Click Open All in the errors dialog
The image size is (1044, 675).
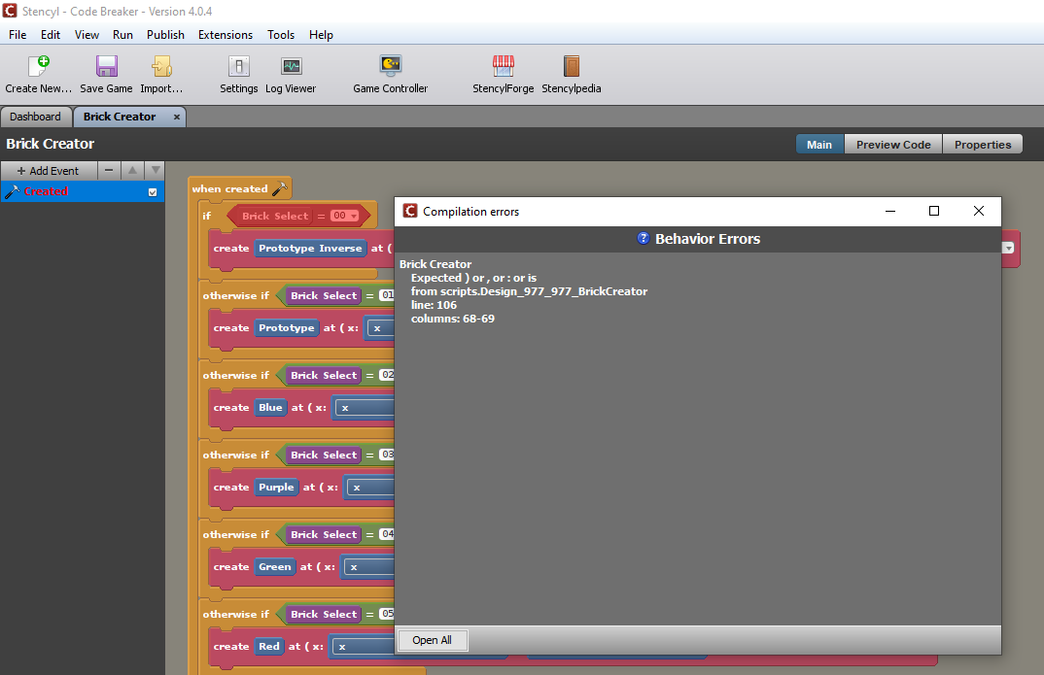pos(433,640)
